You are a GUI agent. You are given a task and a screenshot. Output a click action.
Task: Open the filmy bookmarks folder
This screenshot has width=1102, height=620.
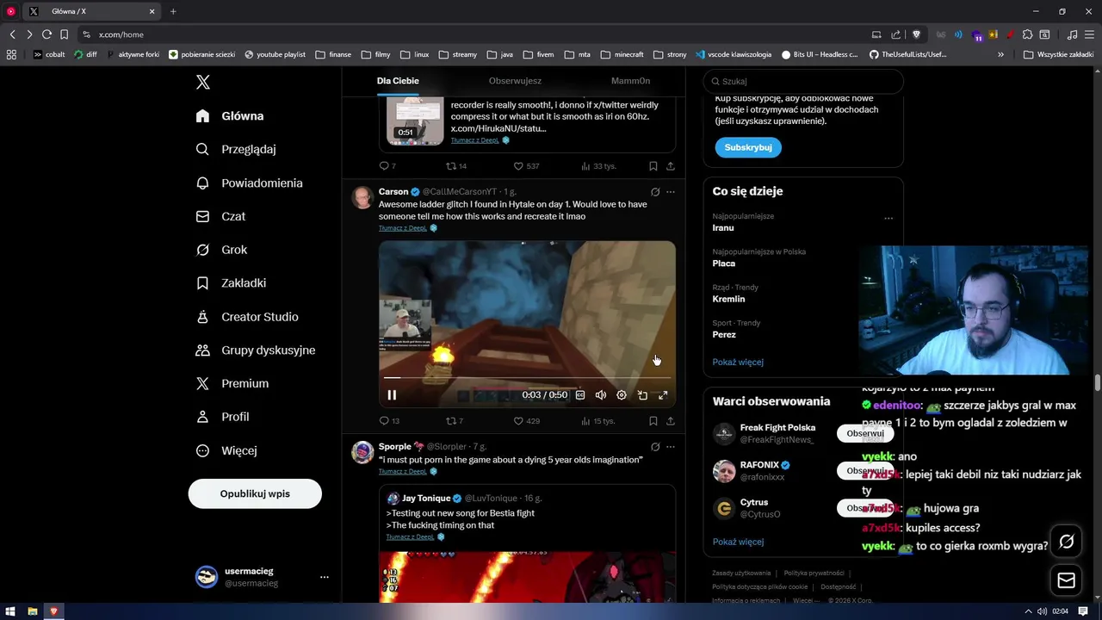tap(375, 54)
